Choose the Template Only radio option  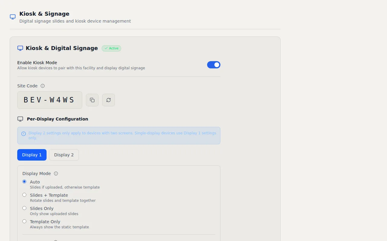(x=24, y=221)
